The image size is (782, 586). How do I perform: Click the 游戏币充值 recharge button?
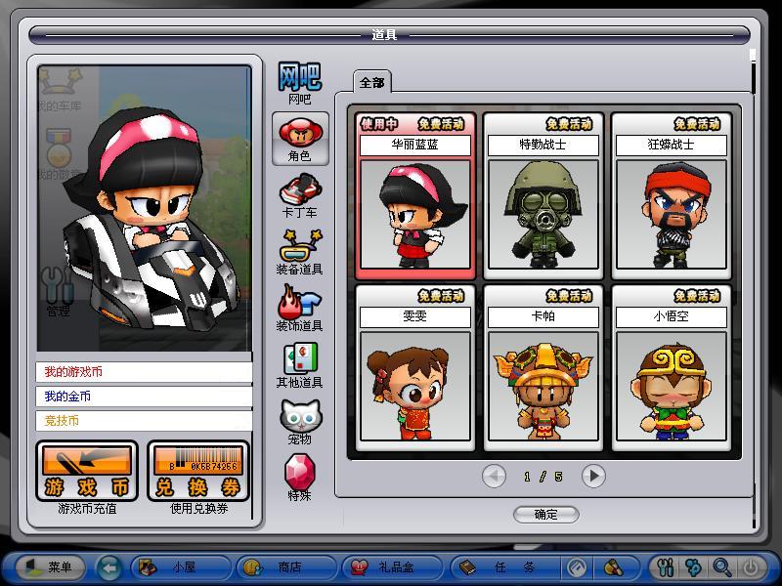point(87,473)
